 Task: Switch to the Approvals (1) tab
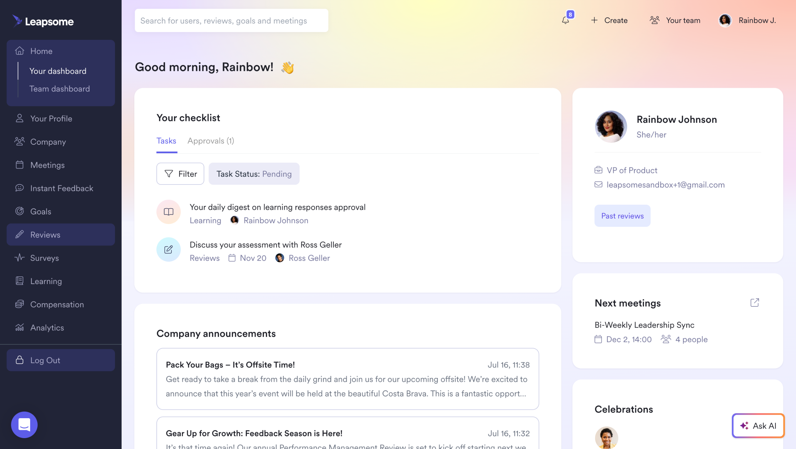coord(211,141)
